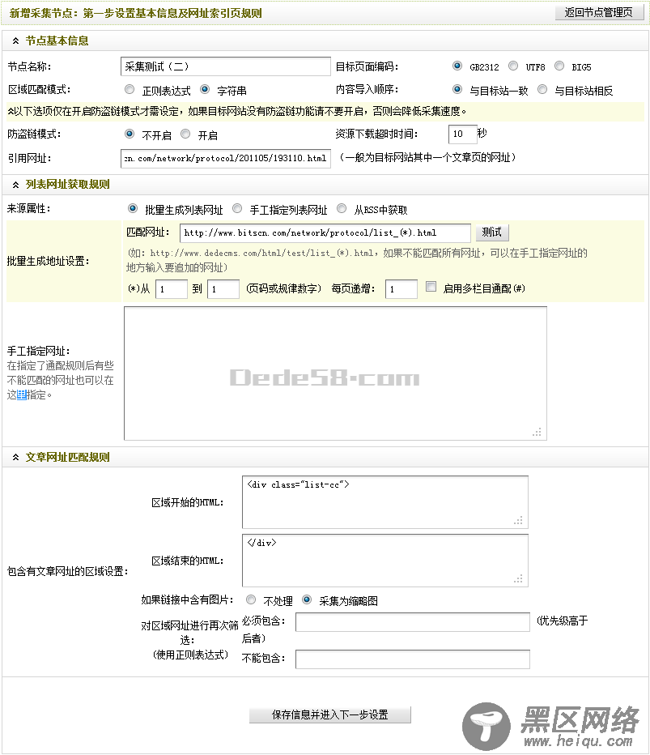650x755 pixels.
Task: Select 手工指定列表网址 source option
Action: coord(237,208)
